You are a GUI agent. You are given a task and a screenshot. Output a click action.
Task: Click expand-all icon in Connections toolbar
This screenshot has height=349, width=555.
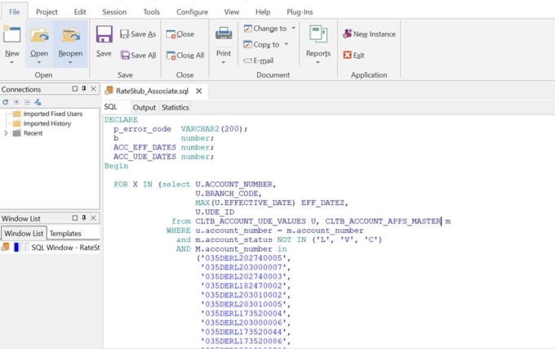16,102
